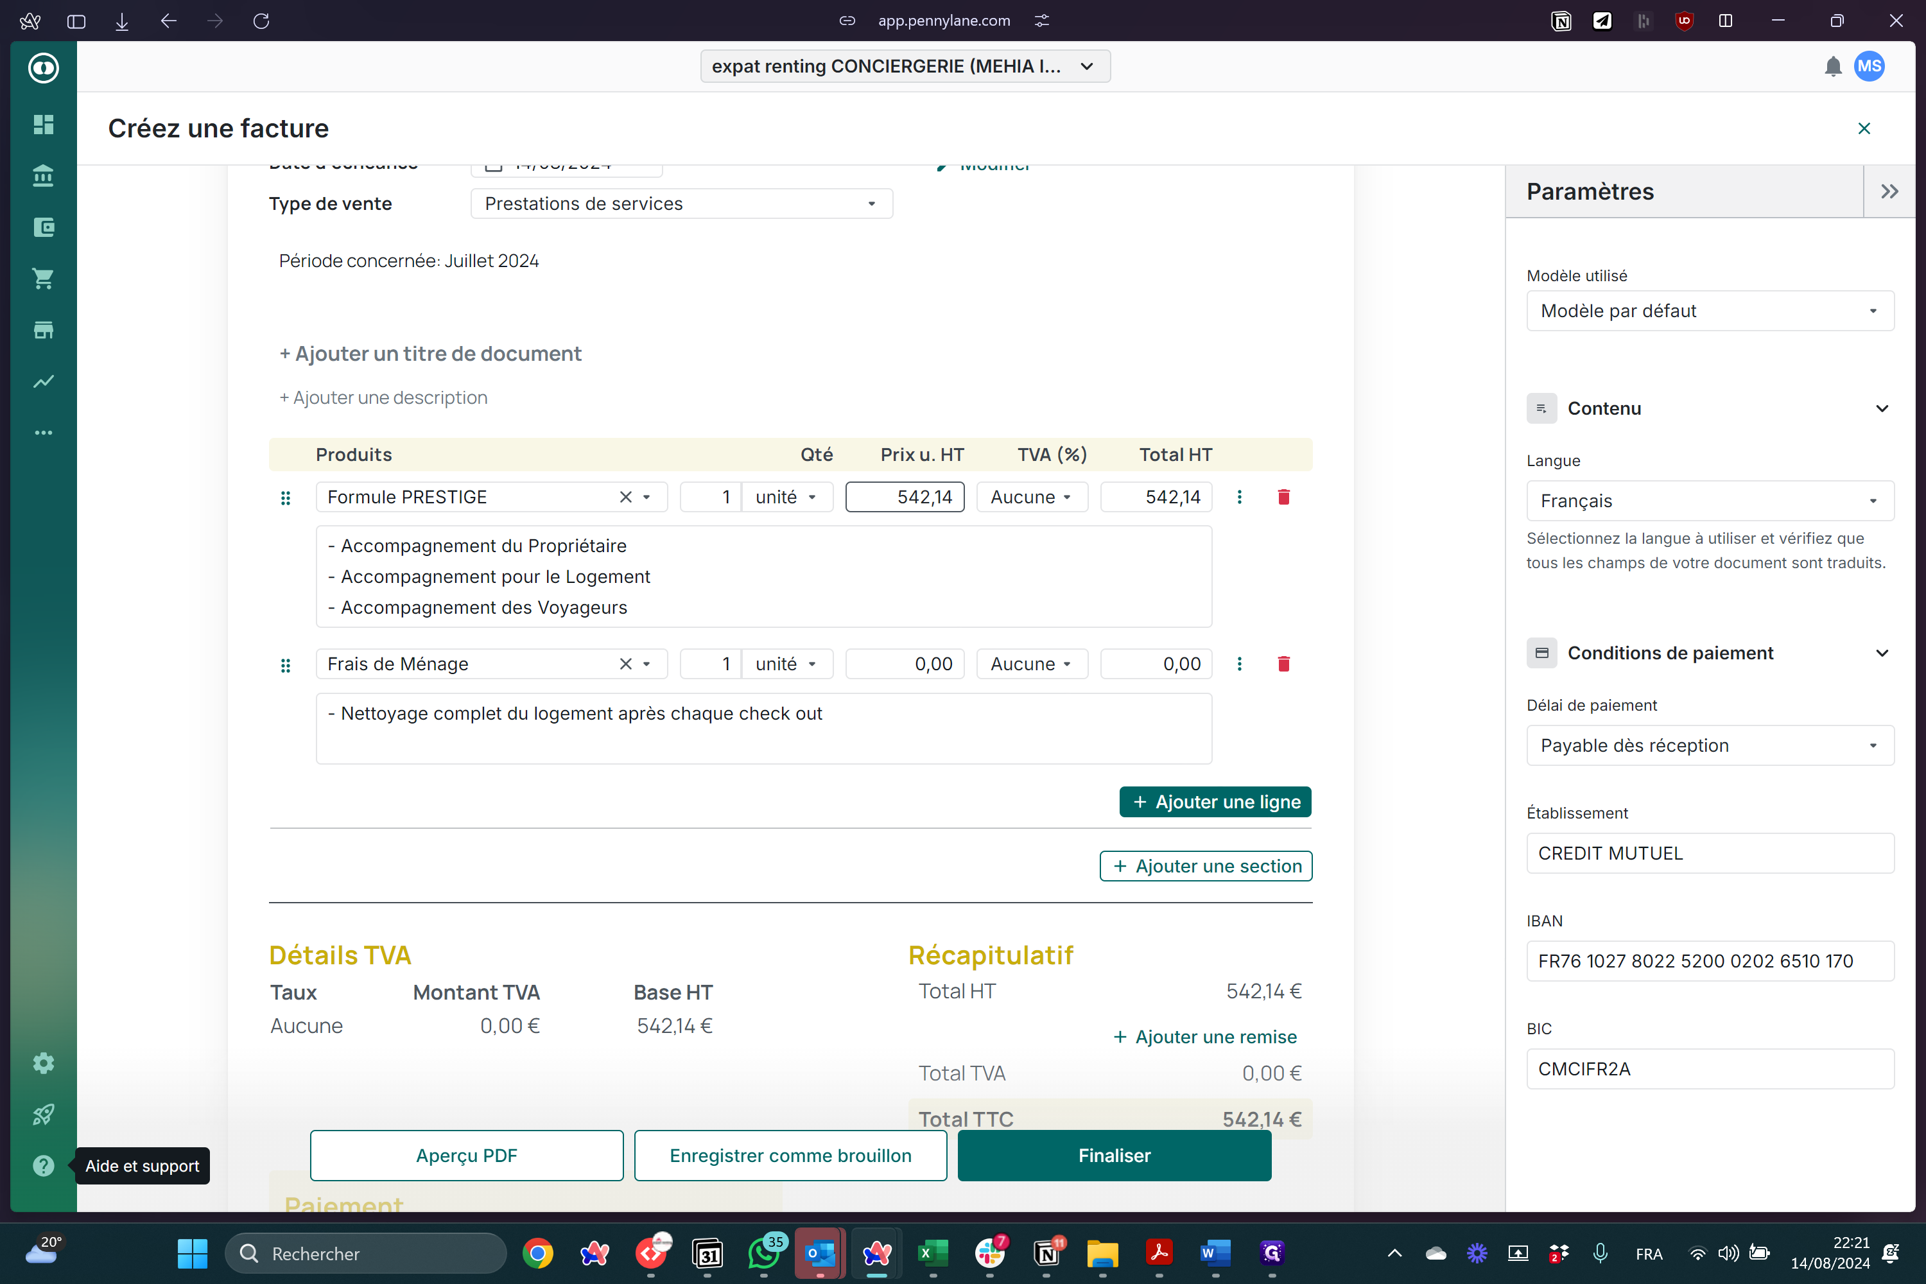Open the company selector dropdown
The width and height of the screenshot is (1926, 1284).
click(x=905, y=66)
